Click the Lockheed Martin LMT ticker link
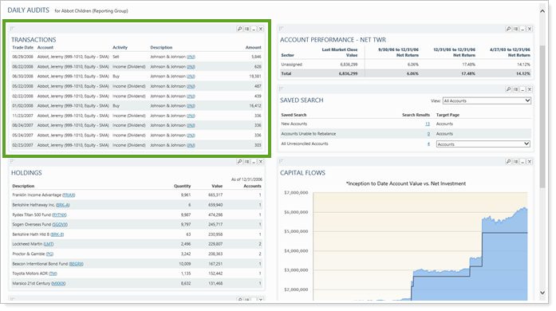556x311 pixels. click(48, 244)
